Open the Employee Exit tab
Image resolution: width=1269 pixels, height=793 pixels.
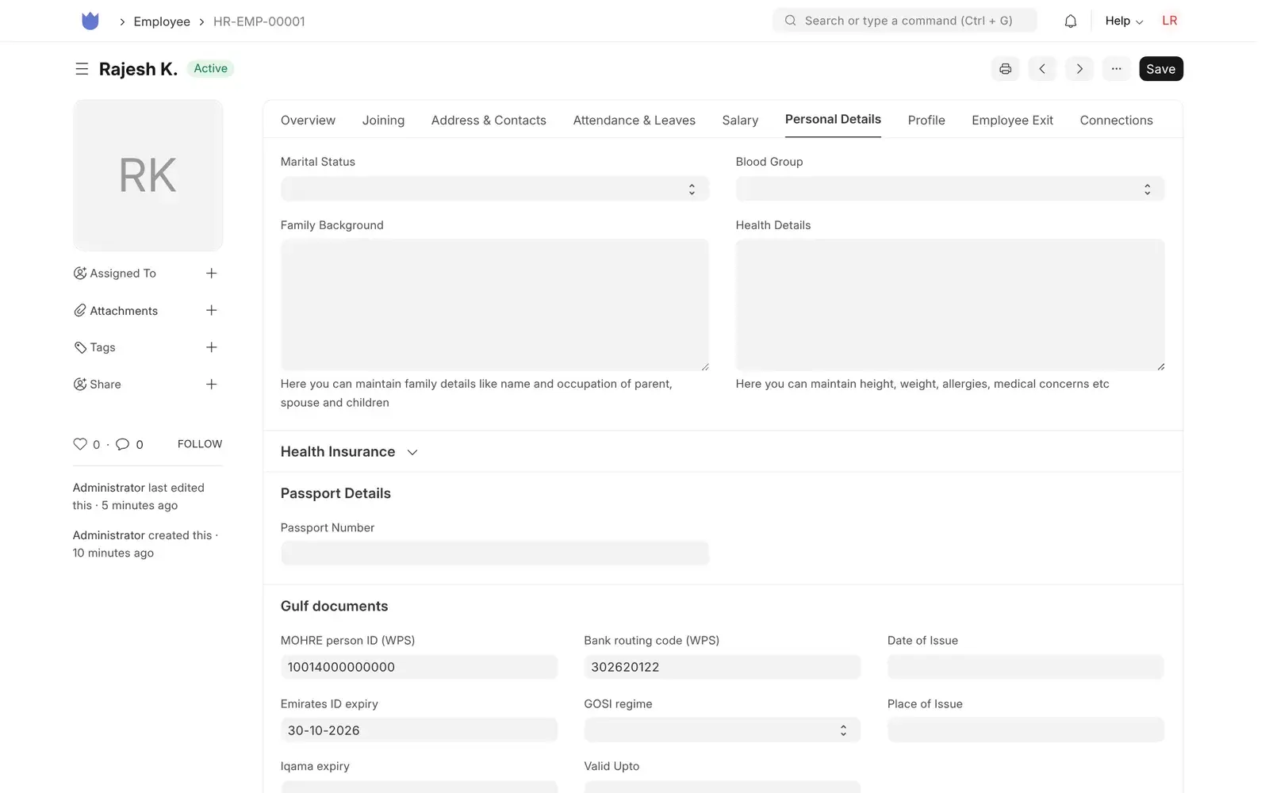tap(1012, 121)
